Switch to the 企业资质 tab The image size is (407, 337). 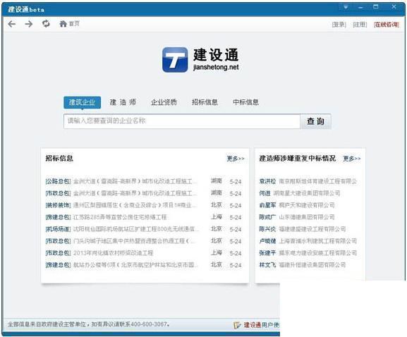[x=164, y=102]
